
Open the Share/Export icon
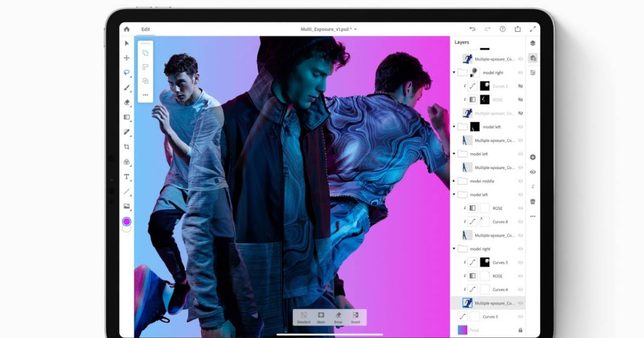tap(517, 29)
